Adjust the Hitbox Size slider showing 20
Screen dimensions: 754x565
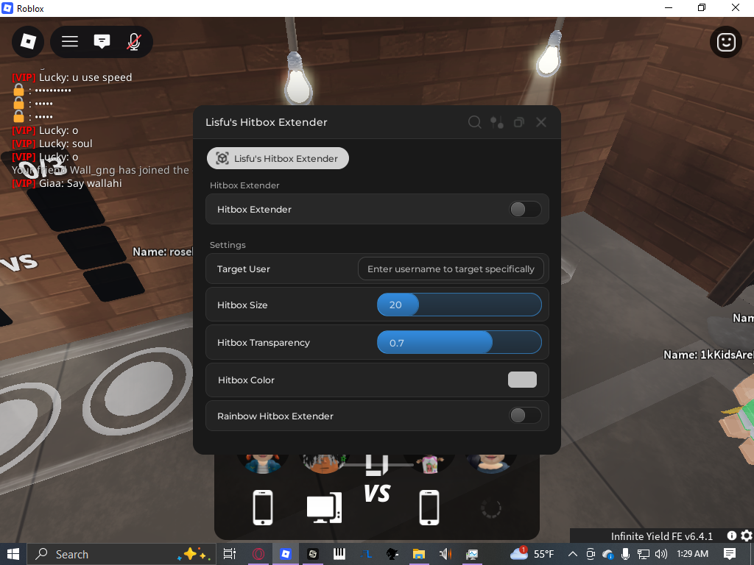459,305
